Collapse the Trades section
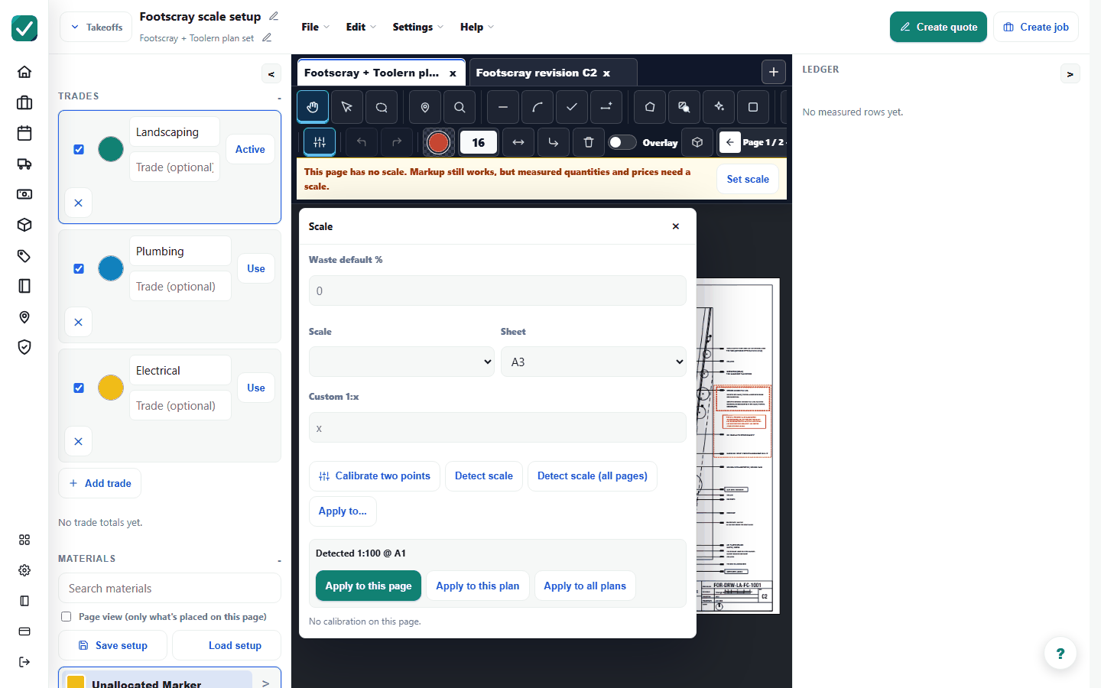The image size is (1101, 688). pyautogui.click(x=279, y=97)
